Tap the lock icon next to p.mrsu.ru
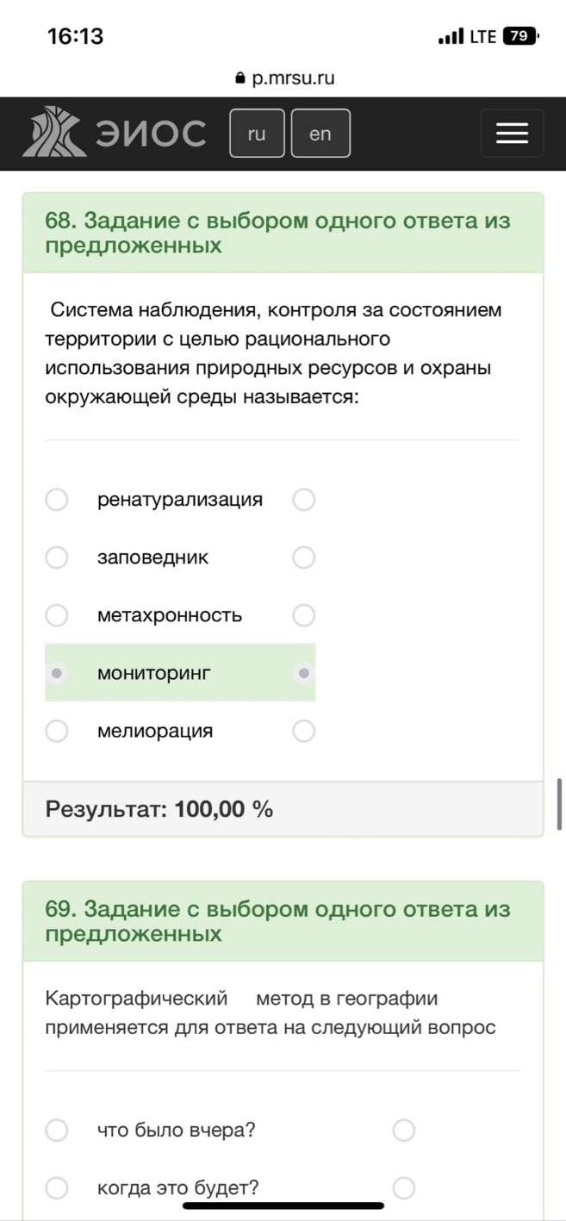566x1221 pixels. point(240,78)
